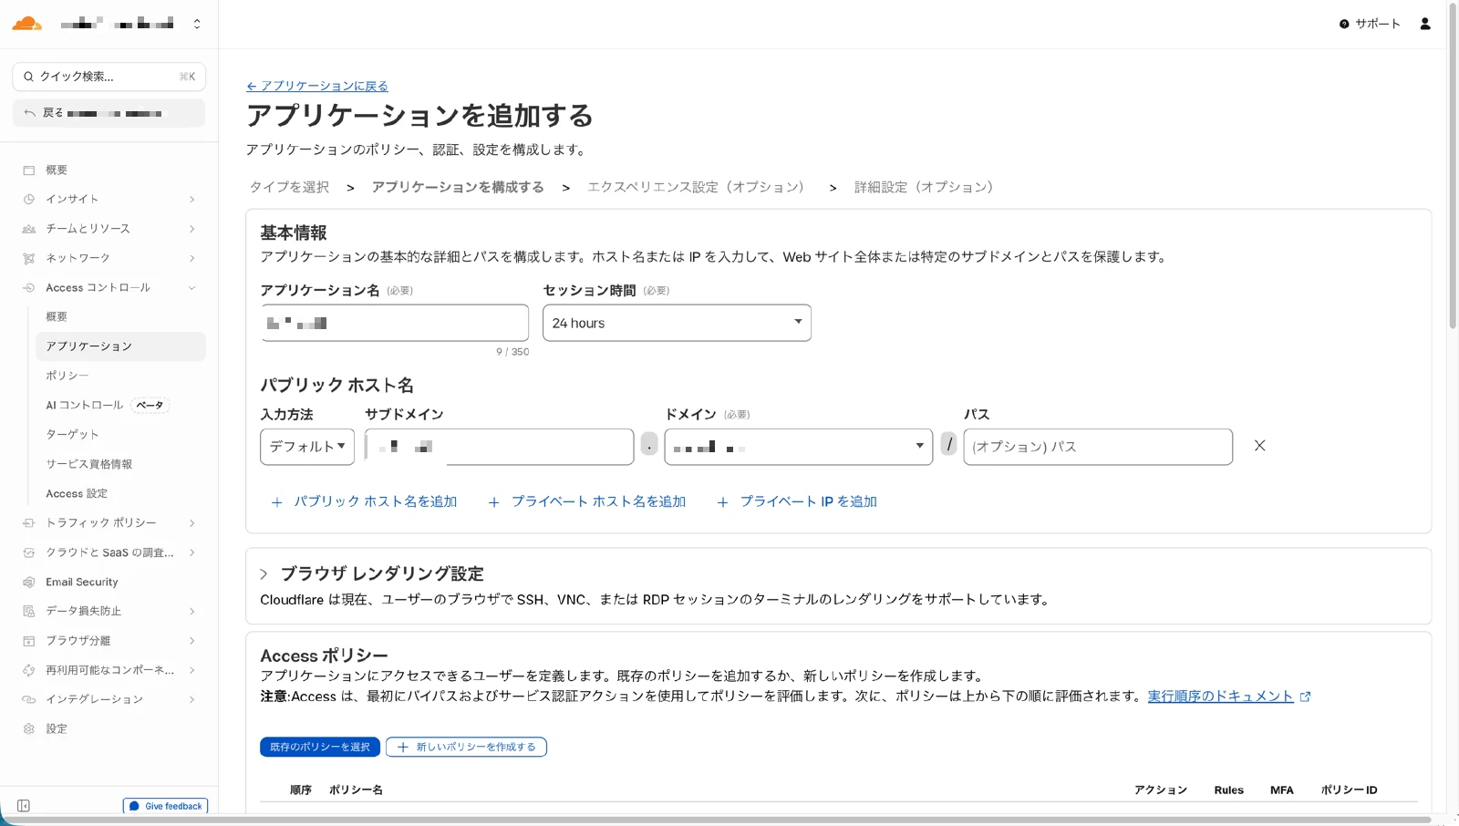The width and height of the screenshot is (1459, 826).
Task: Open the Email Security sidebar icon
Action: coord(27,582)
